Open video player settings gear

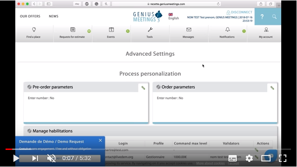coord(249,158)
